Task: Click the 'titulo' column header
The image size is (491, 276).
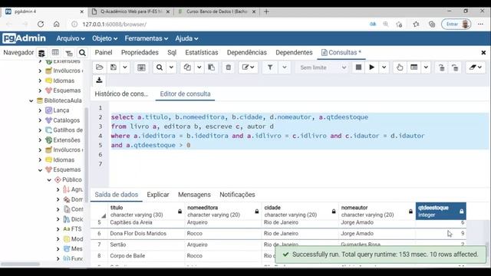Action: (147, 212)
